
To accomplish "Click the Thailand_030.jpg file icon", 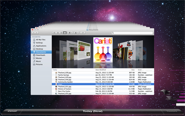I will point(56,80).
